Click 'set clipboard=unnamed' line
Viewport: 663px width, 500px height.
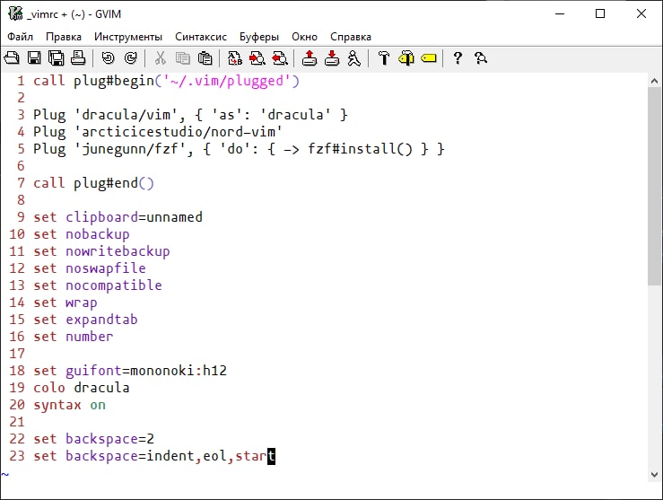pyautogui.click(x=118, y=217)
